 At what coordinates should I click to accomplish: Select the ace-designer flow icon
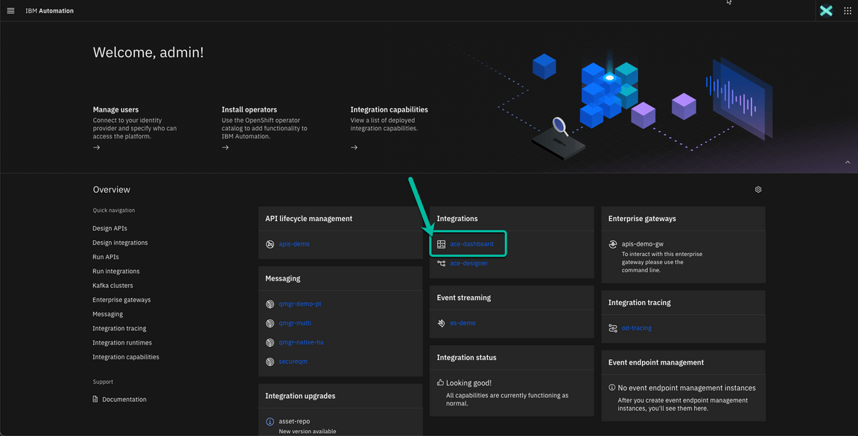click(x=440, y=263)
